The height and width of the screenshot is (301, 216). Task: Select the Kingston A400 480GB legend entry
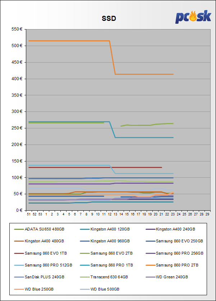click(x=39, y=241)
